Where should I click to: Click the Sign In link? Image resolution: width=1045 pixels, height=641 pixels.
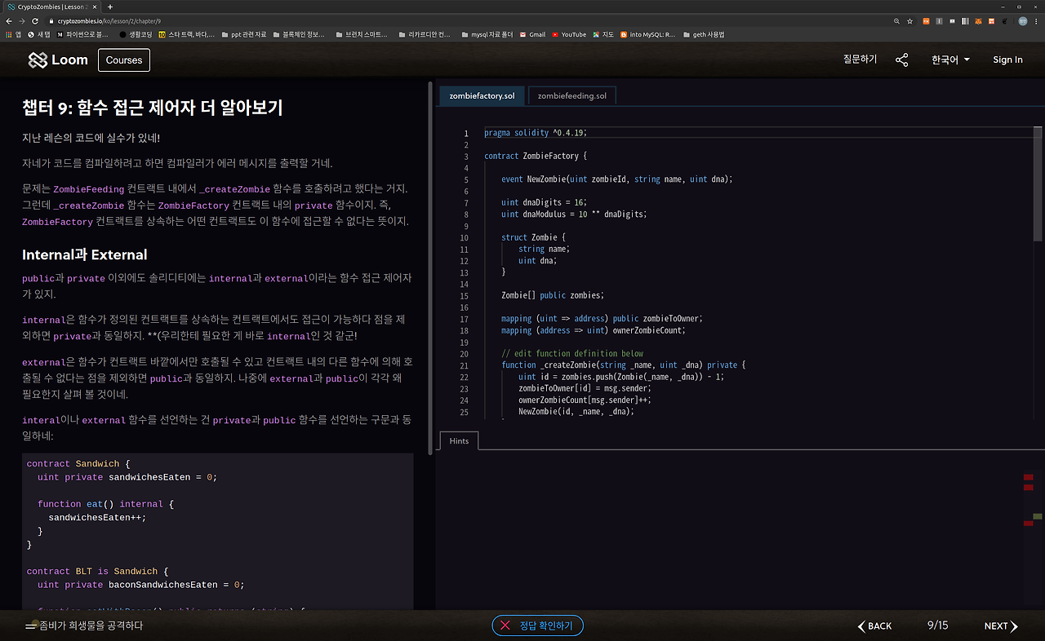[1007, 60]
